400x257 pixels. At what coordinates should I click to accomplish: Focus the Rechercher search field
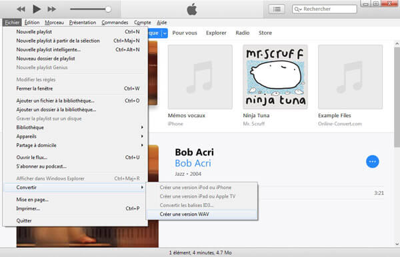pyautogui.click(x=325, y=9)
